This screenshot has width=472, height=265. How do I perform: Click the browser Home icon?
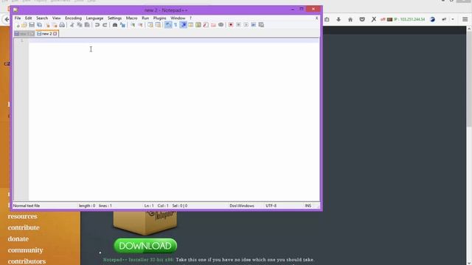click(350, 19)
